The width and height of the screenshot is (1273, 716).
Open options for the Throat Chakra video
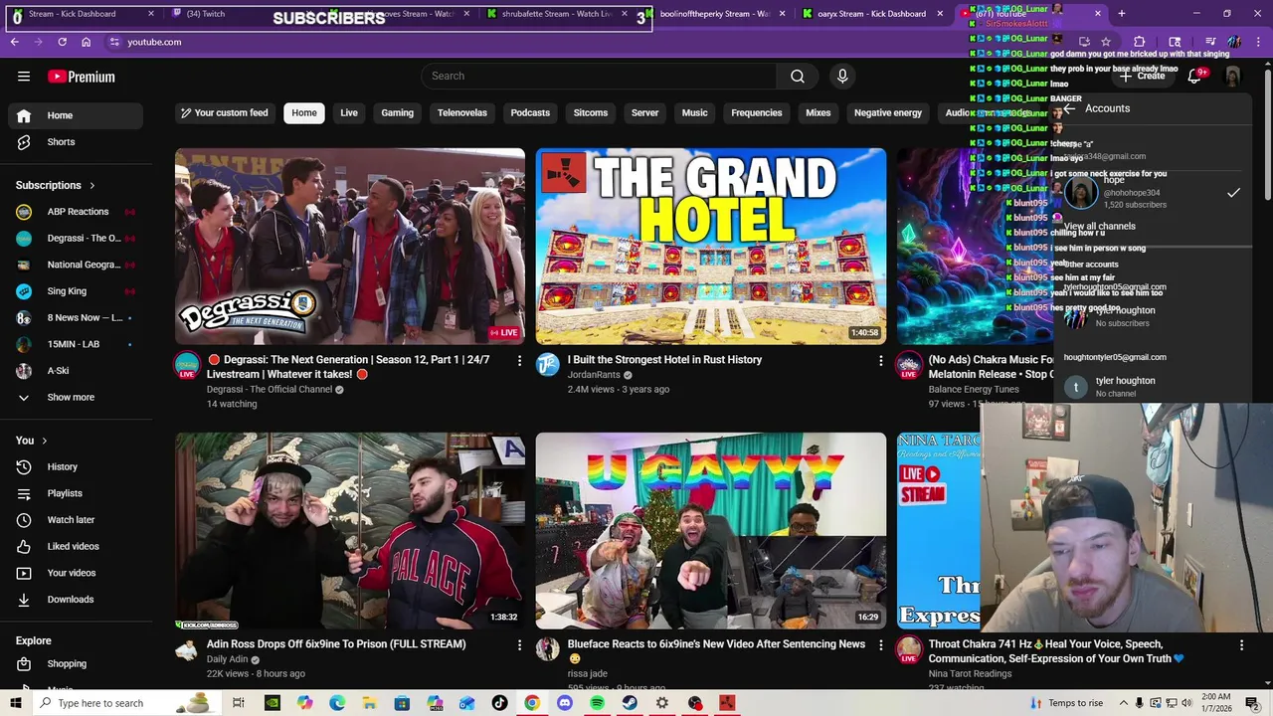(1241, 644)
